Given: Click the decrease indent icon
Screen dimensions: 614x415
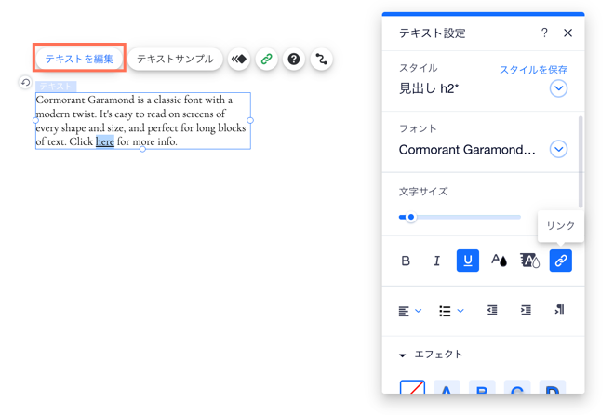Looking at the screenshot, I should point(492,310).
